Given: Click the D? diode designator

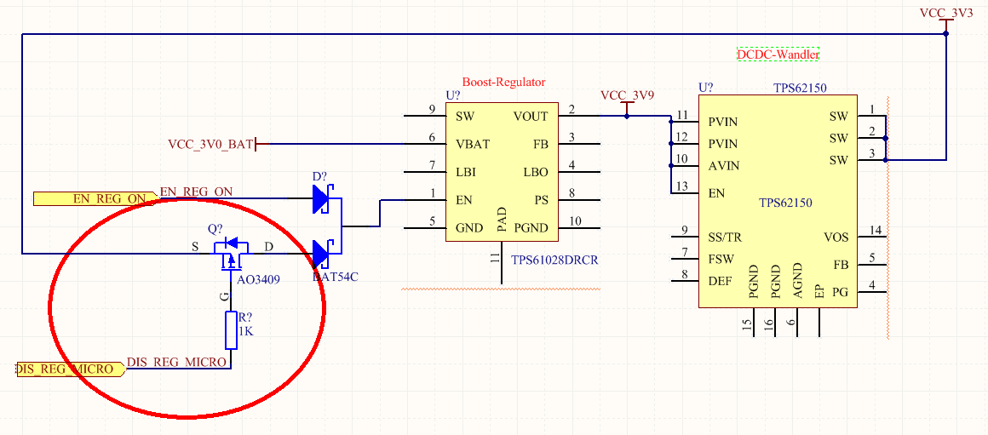Looking at the screenshot, I should (x=320, y=175).
